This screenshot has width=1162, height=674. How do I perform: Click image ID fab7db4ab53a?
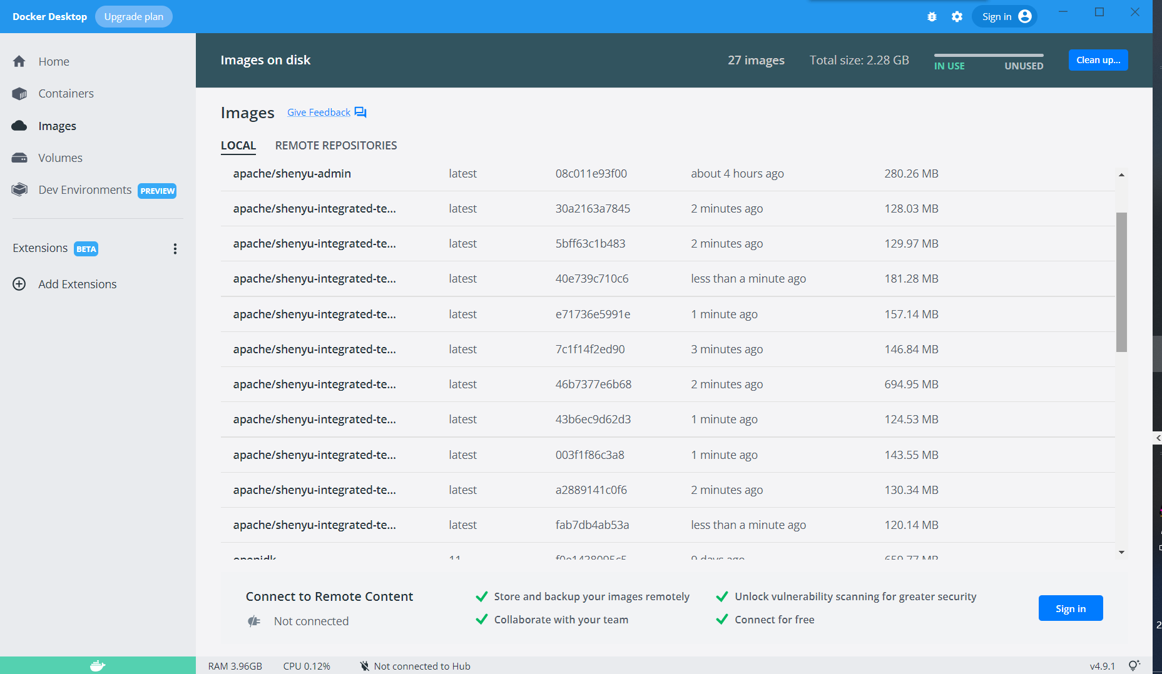pos(592,525)
